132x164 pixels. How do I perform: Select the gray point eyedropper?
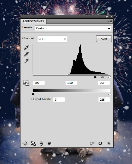tap(26, 54)
